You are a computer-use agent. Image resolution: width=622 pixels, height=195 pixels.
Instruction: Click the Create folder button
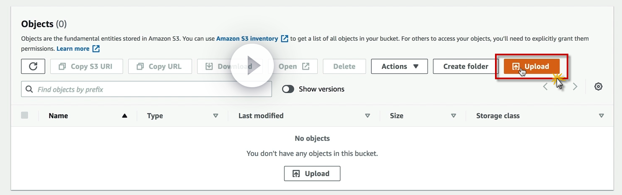[466, 66]
